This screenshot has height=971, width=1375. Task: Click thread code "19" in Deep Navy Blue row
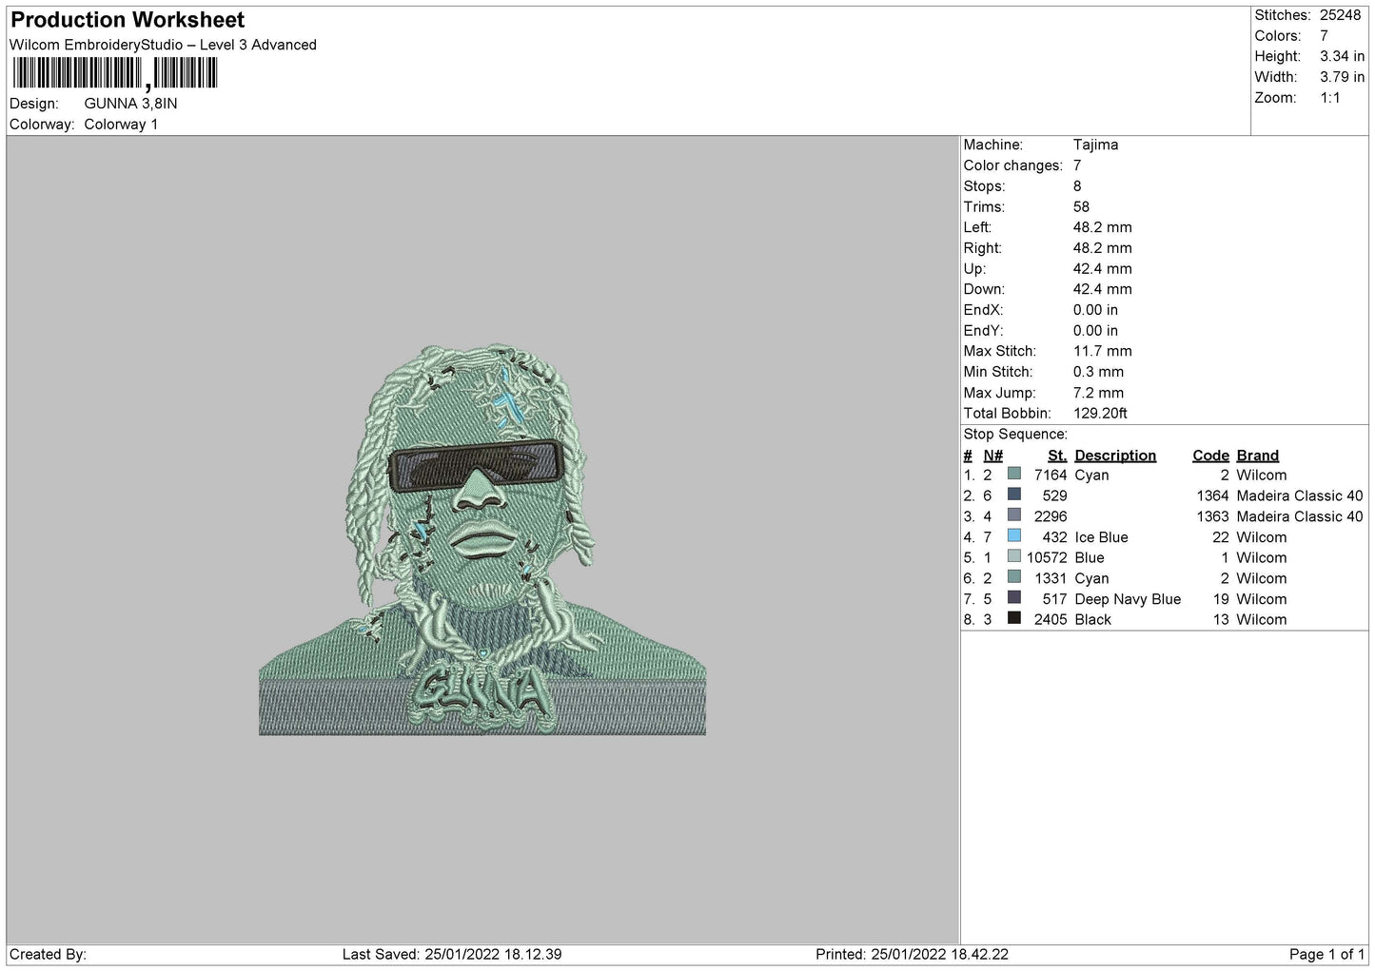click(1221, 599)
